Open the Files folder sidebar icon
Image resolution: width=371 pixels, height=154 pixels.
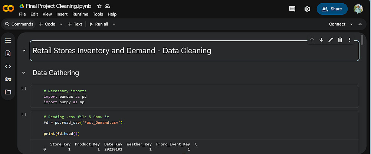click(x=8, y=92)
